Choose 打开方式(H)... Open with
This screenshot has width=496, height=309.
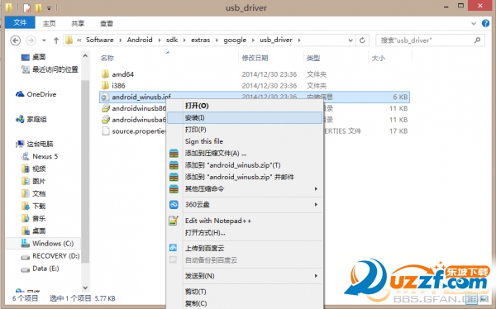click(244, 233)
